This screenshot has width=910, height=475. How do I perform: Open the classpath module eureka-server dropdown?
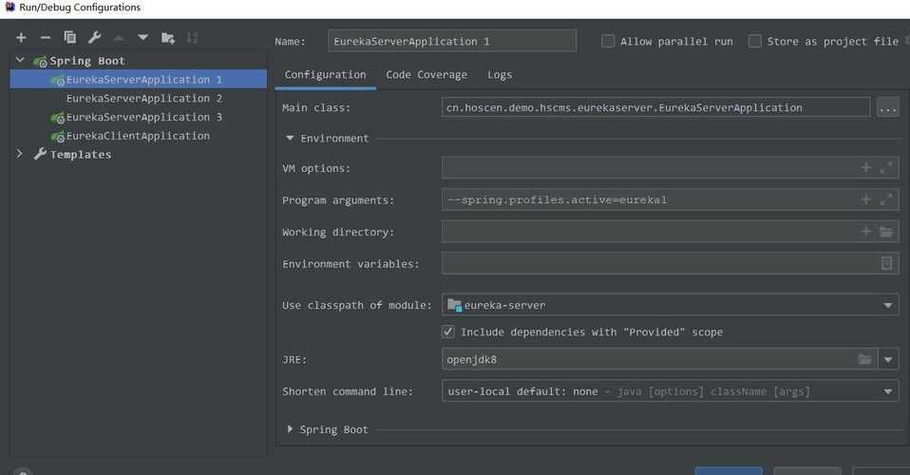click(x=888, y=306)
